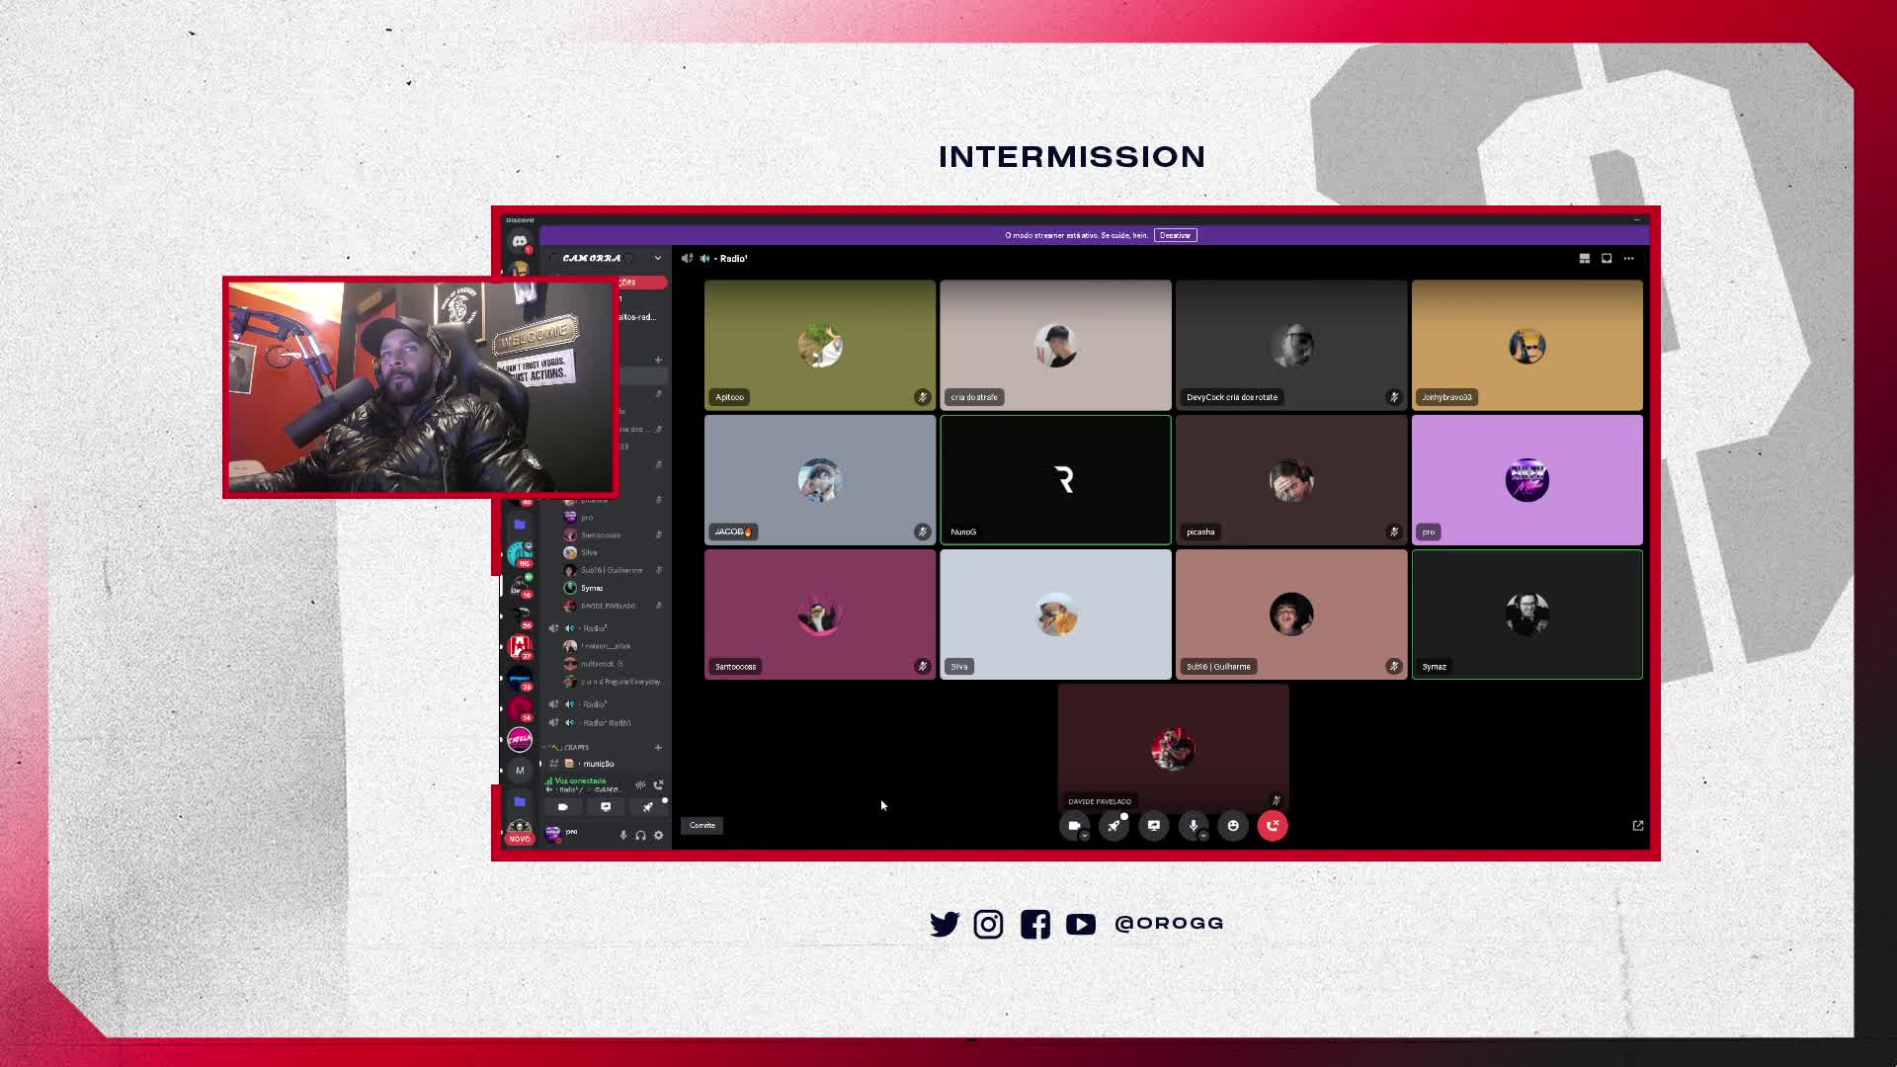Open camera options arrow on camera button
The width and height of the screenshot is (1897, 1067).
1085,836
